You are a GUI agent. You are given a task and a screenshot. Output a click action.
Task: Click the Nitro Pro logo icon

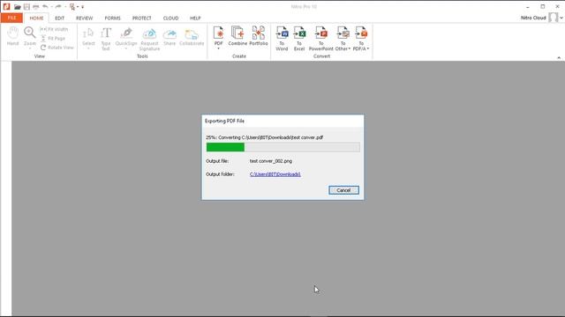(6, 6)
